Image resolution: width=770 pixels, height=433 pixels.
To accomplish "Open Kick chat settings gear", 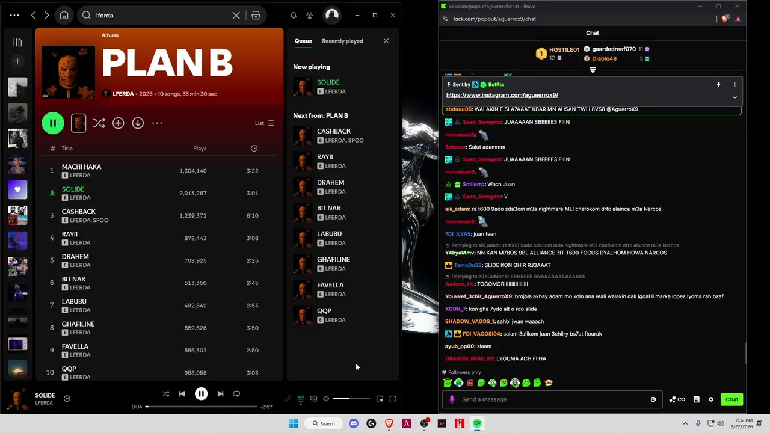I will 711,399.
